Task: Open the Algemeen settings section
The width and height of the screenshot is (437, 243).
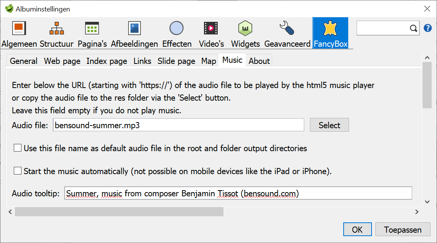Action: tap(19, 28)
